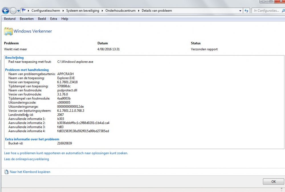Screen dimensions: 285x192
Task: Click the Windows Verkenner folder icon
Action: coord(8,31)
